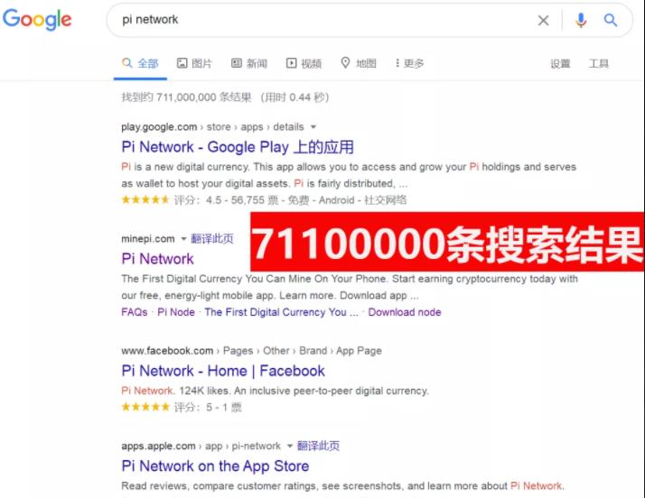Open the FAQs sitelink
The image size is (645, 498).
135,312
